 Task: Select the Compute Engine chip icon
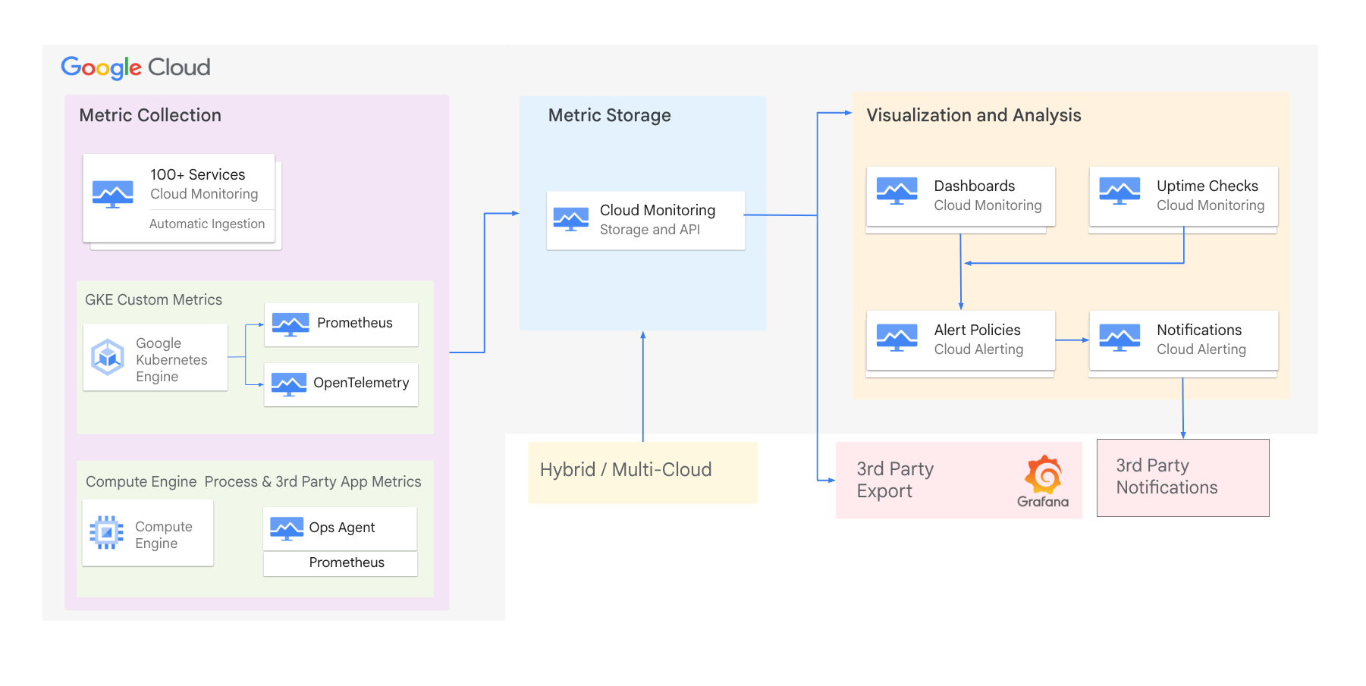107,532
